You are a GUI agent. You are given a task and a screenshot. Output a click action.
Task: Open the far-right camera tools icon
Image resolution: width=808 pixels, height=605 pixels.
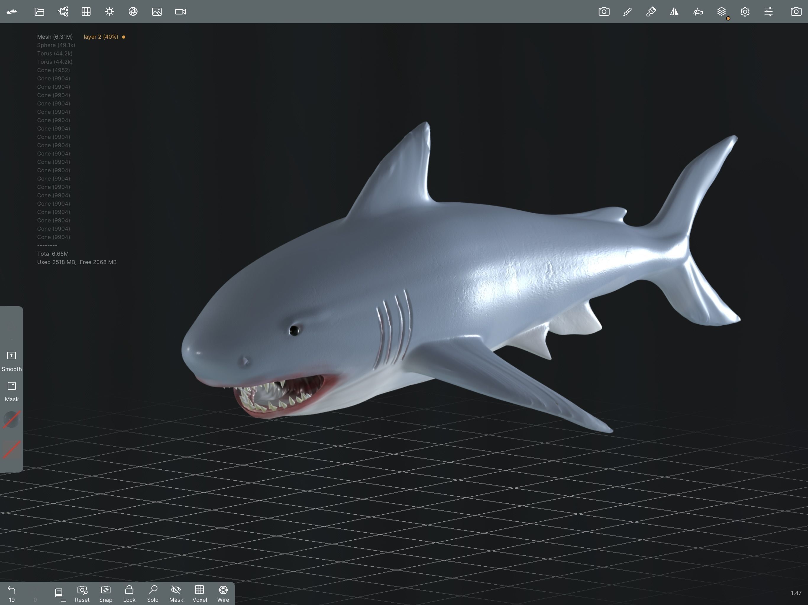(x=796, y=12)
